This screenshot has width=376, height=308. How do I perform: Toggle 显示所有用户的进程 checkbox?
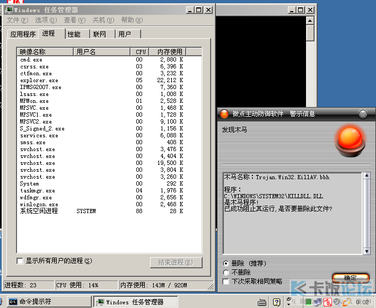pyautogui.click(x=20, y=261)
